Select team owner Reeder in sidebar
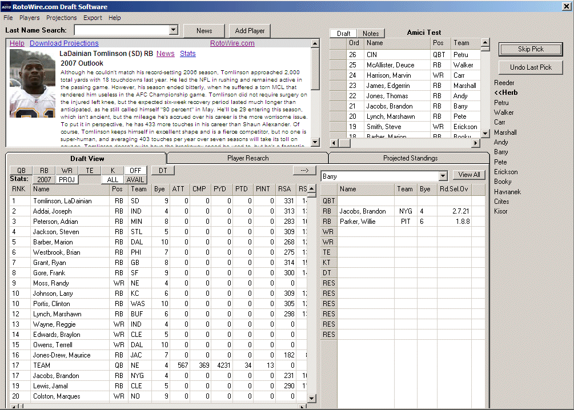This screenshot has width=574, height=410. tap(504, 83)
